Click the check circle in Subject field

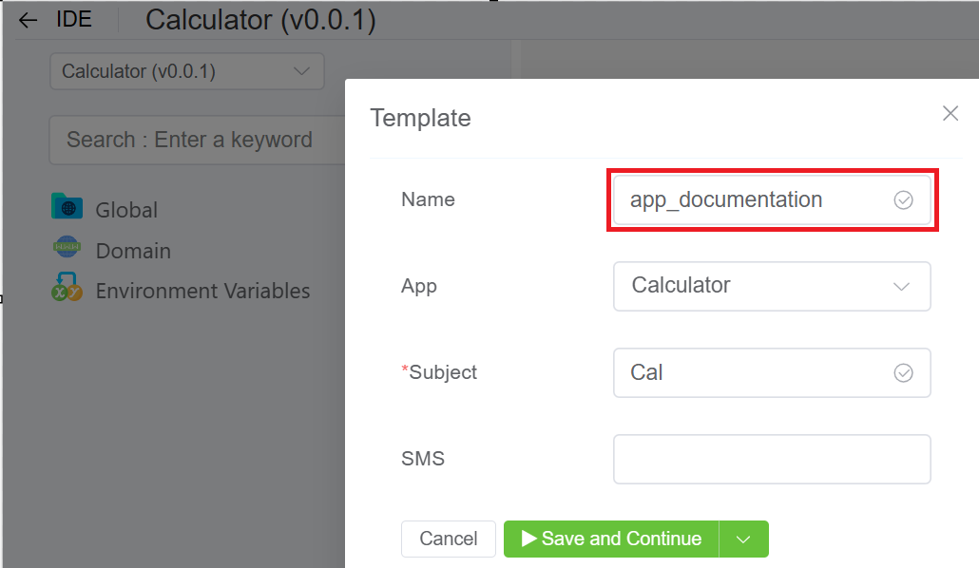[903, 373]
